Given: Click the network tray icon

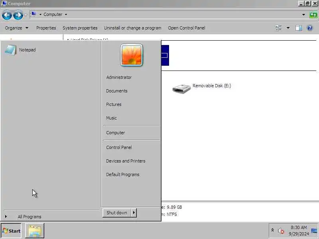Looking at the screenshot, I should point(314,231).
